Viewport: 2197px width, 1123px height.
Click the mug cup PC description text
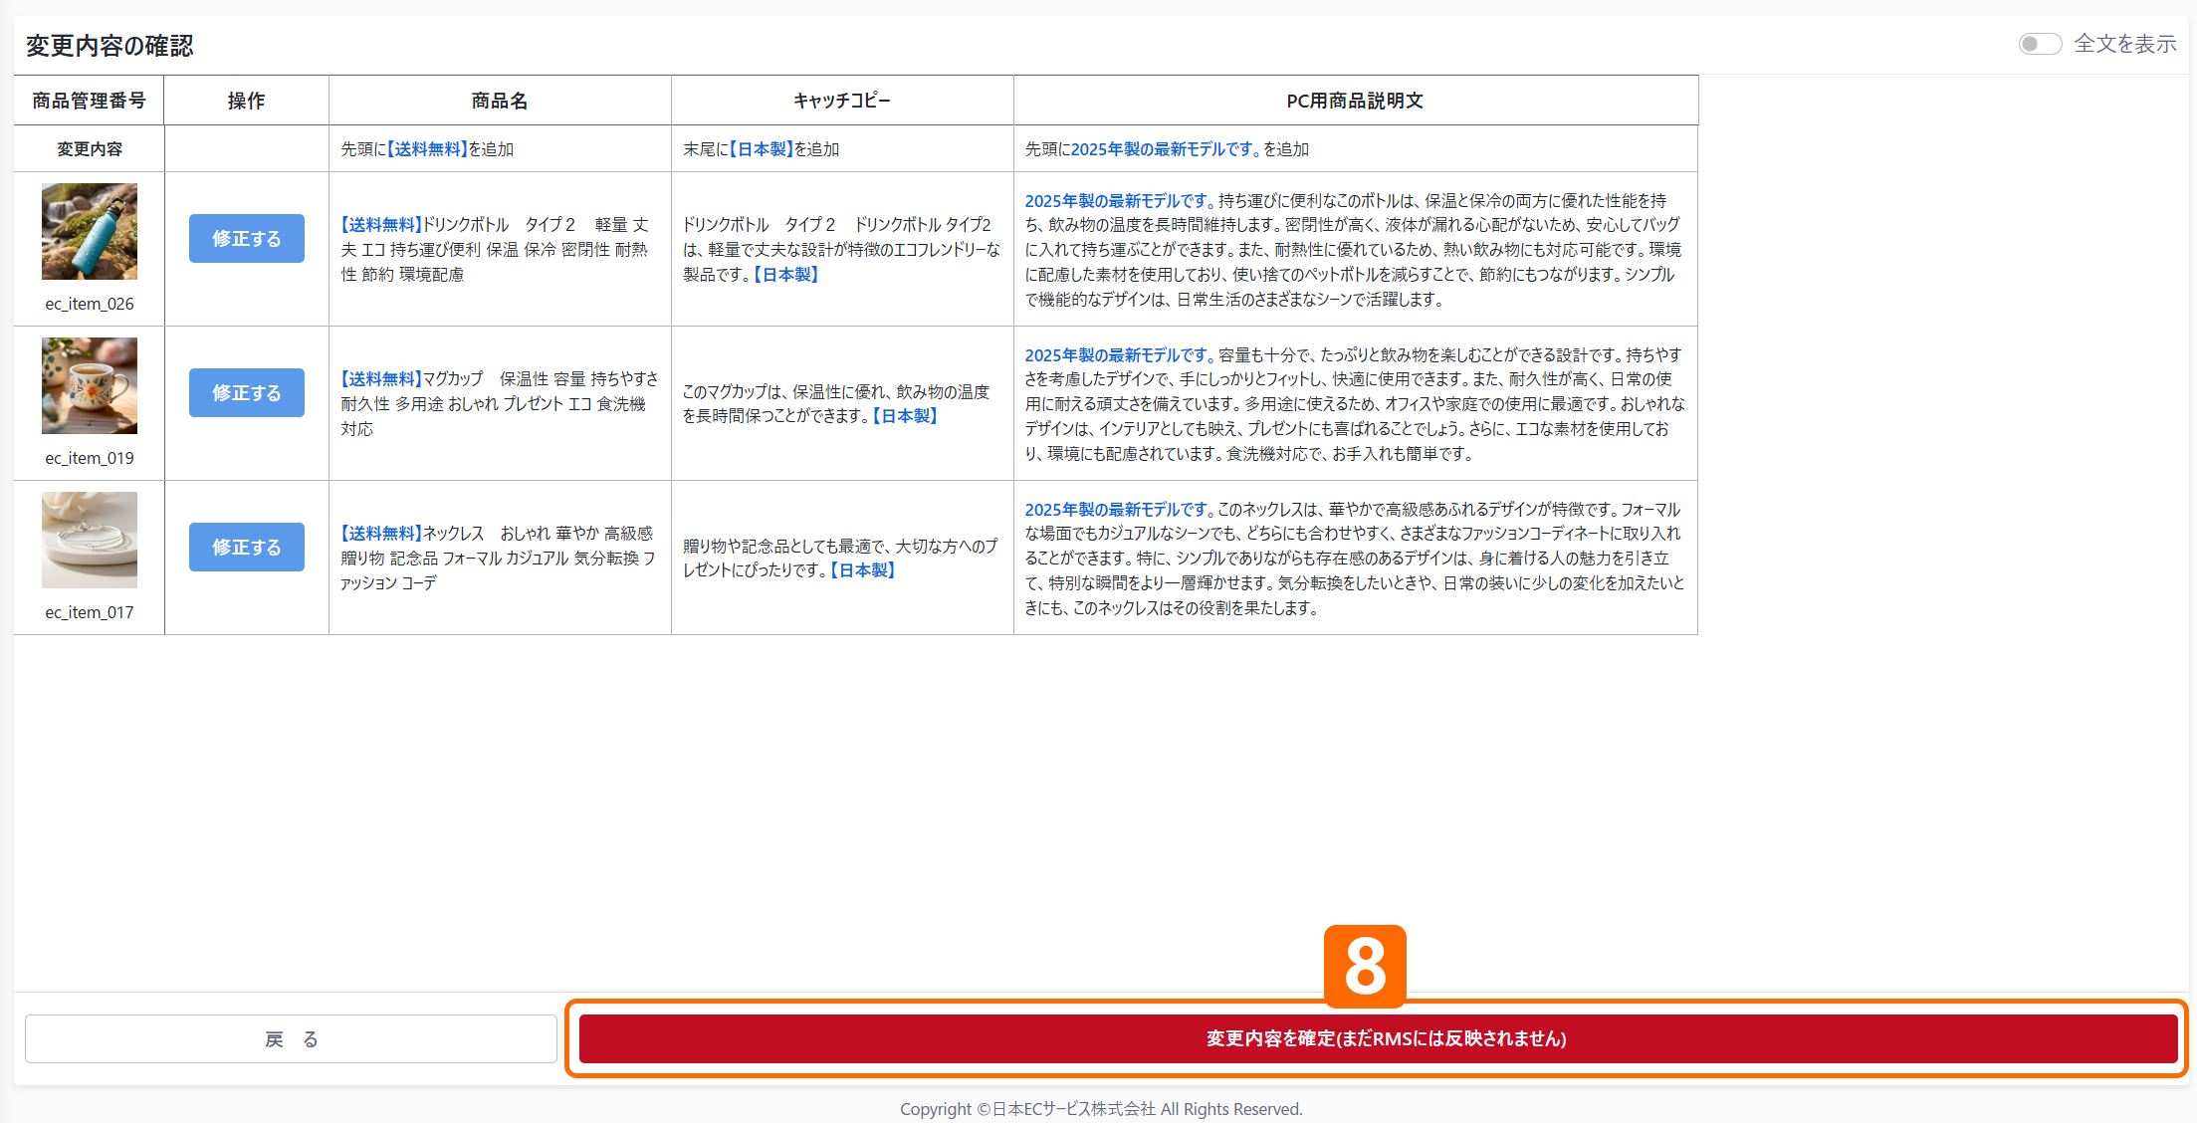(1355, 403)
